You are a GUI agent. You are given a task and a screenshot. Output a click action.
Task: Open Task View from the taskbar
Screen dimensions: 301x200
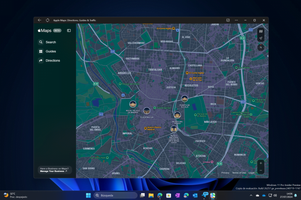click(x=142, y=195)
